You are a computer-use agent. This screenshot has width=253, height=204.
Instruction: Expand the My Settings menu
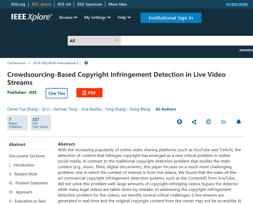pyautogui.click(x=97, y=17)
